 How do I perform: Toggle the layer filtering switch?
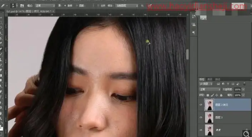pyautogui.click(x=244, y=84)
